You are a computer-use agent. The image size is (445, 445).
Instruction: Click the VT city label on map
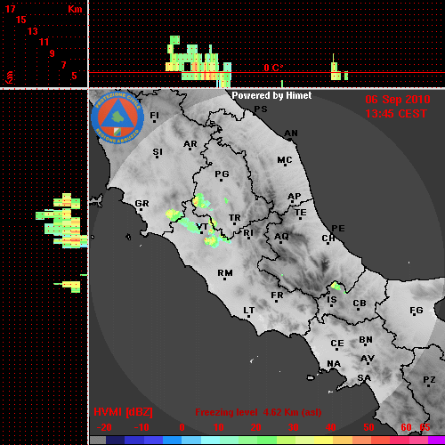[x=202, y=227]
